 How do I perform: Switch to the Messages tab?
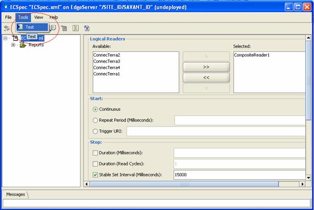[16, 194]
